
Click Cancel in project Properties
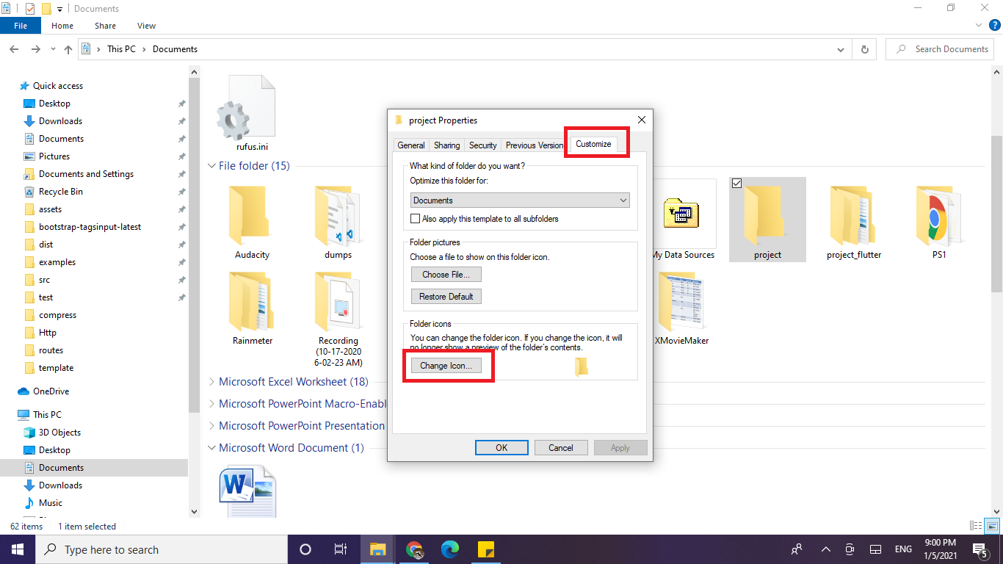[561, 448]
